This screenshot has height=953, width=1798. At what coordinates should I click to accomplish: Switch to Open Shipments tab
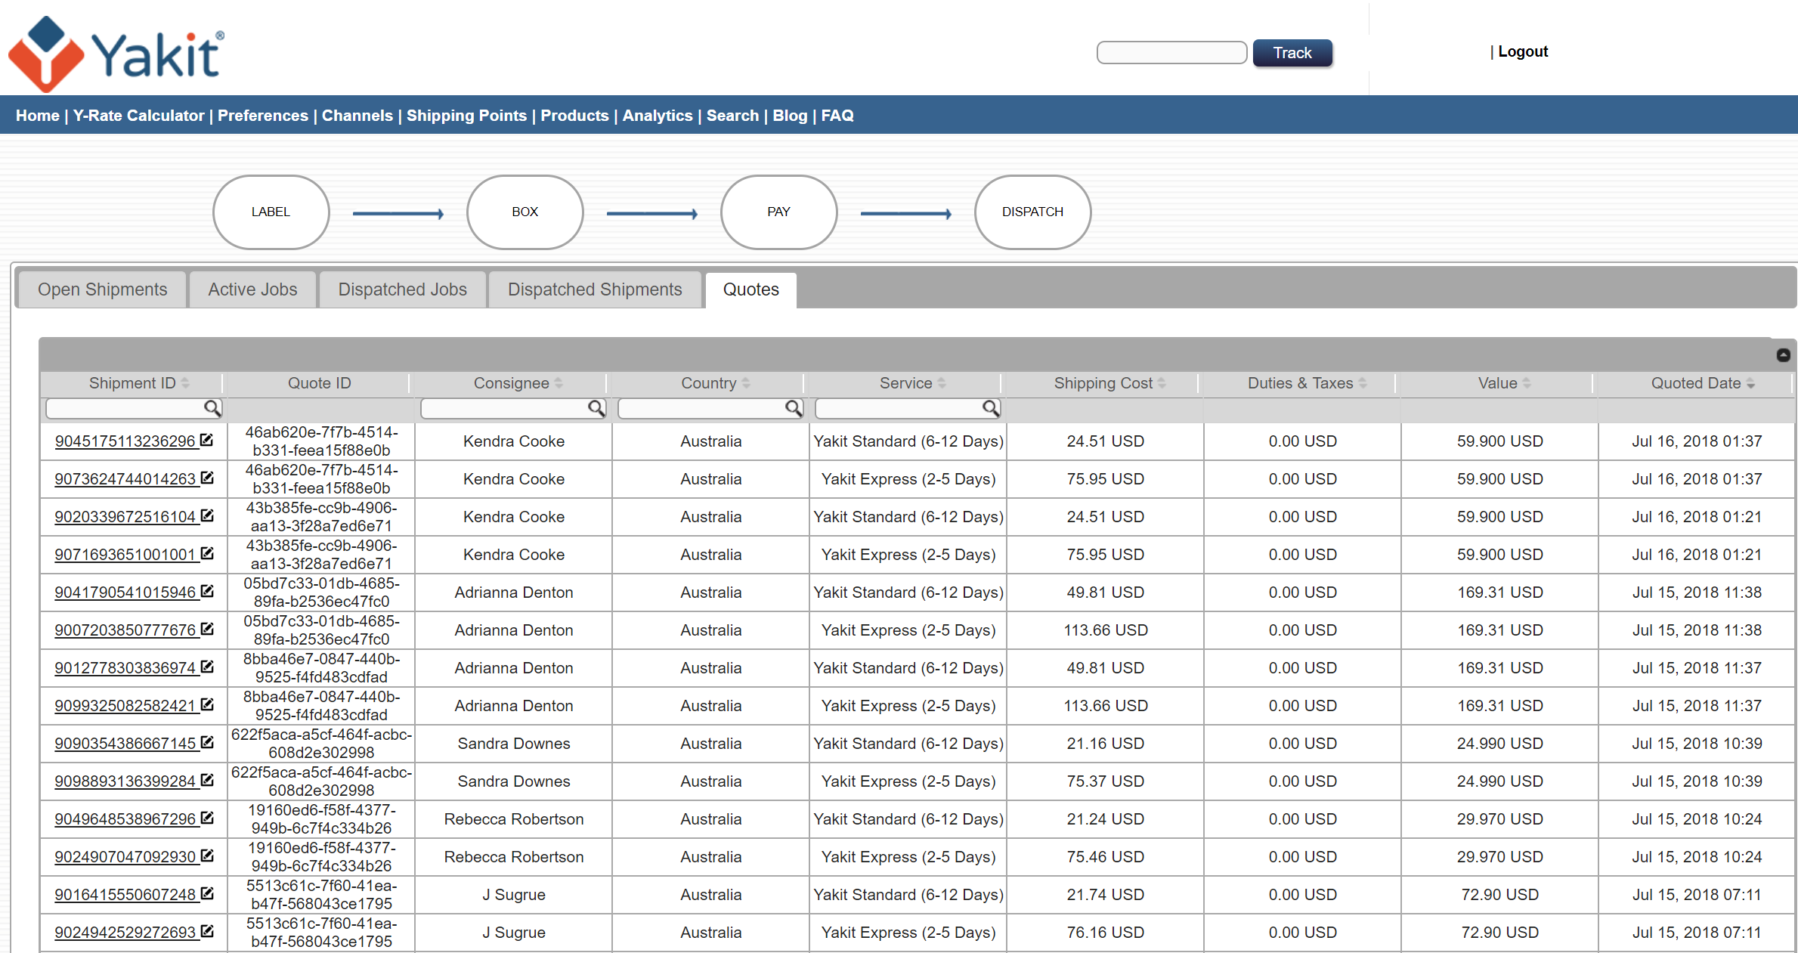(x=102, y=289)
